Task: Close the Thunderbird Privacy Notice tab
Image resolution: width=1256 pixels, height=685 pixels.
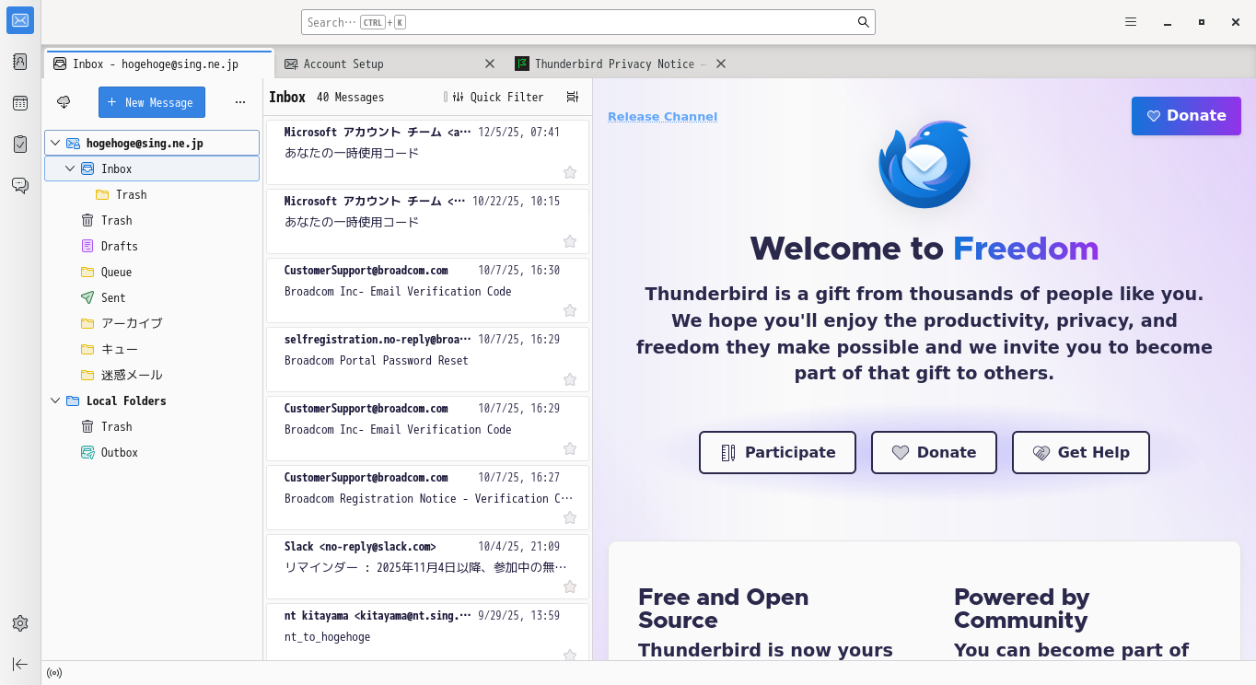Action: (x=721, y=64)
